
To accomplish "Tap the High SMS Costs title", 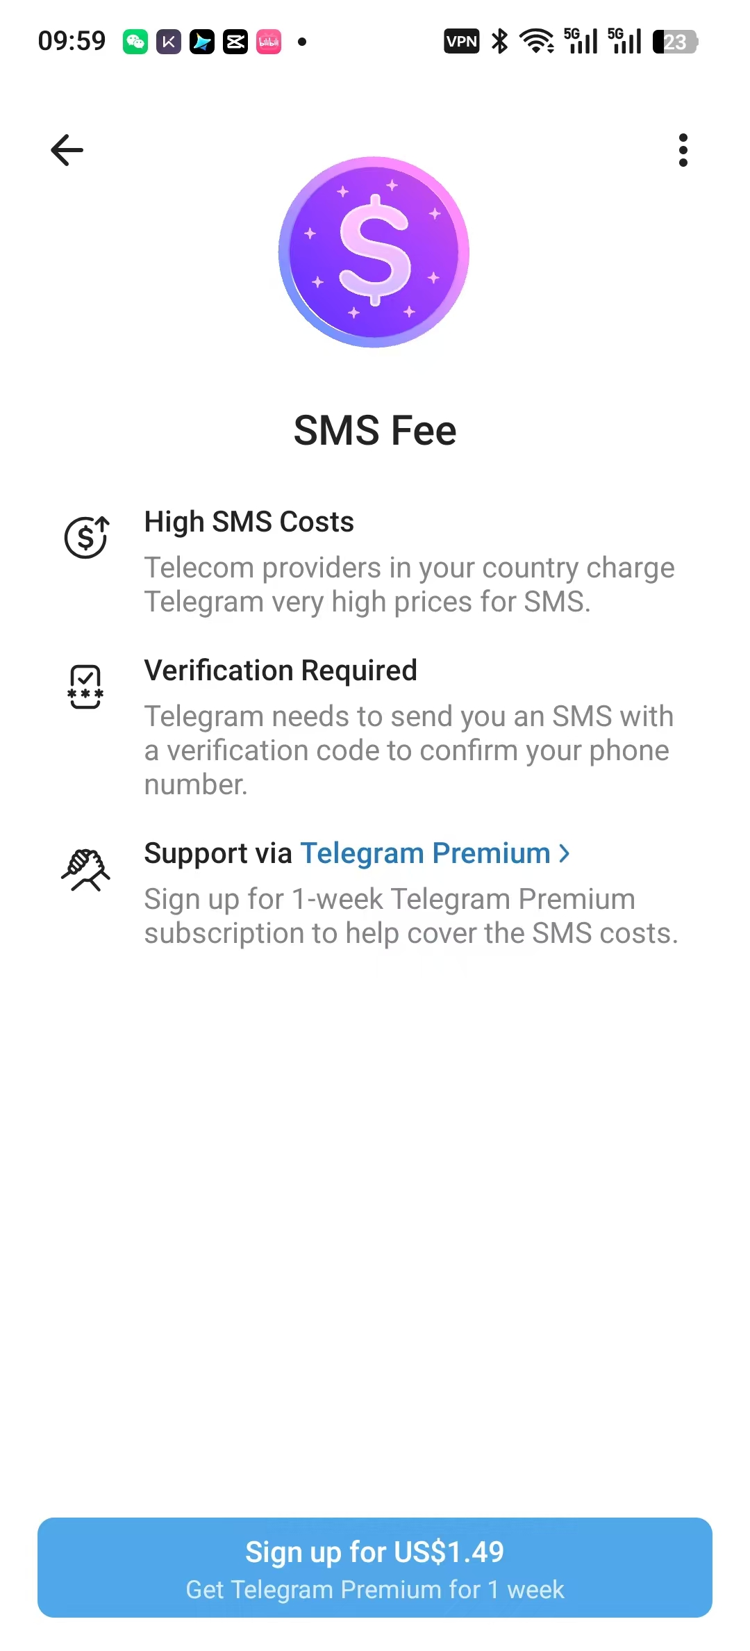I will coord(249,522).
